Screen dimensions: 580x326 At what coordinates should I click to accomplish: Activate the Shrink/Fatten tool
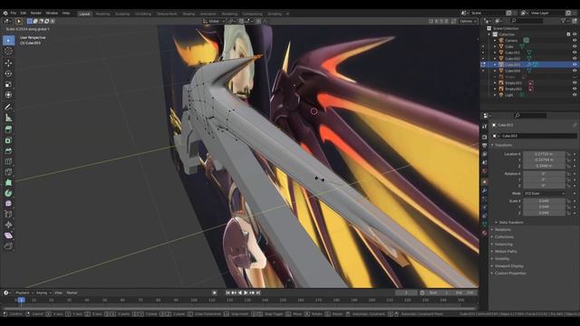click(x=8, y=225)
